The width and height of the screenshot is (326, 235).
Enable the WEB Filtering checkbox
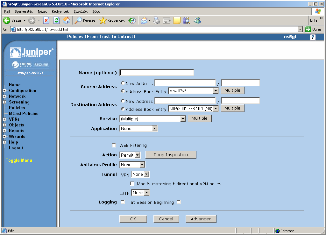point(114,146)
